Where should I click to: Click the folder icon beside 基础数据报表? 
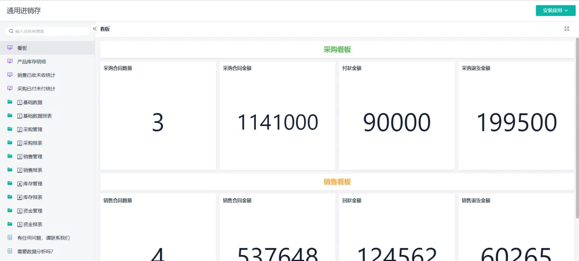(10, 116)
